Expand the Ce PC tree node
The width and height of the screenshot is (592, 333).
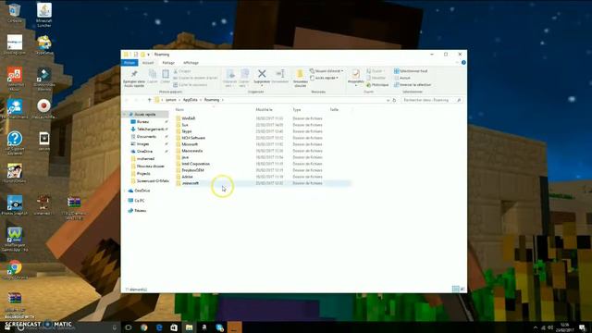[x=125, y=201]
